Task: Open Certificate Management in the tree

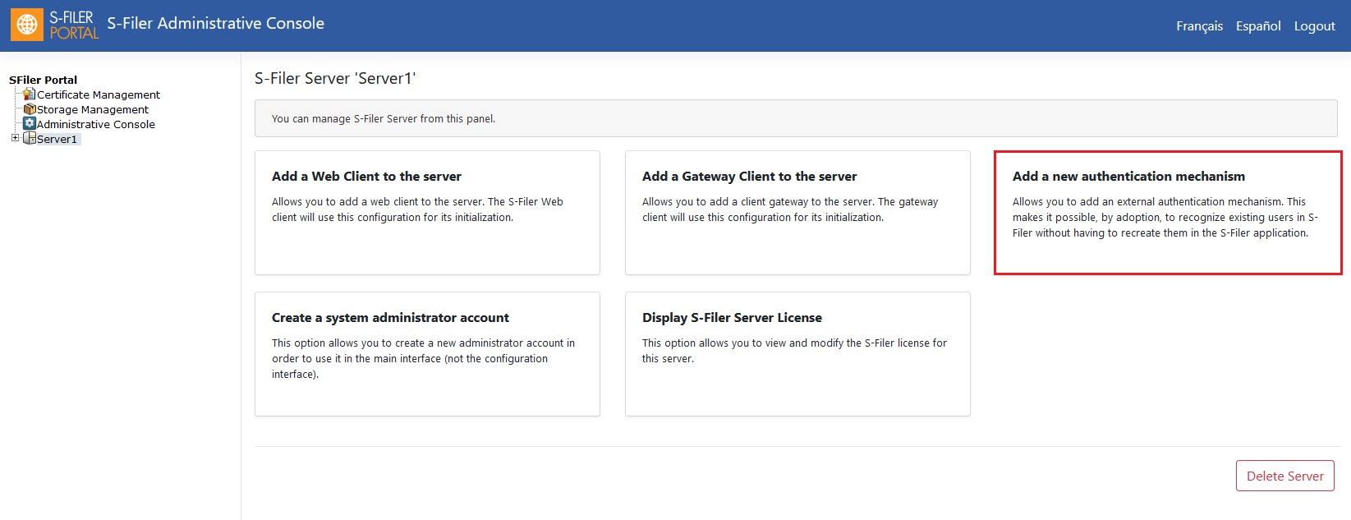Action: click(x=99, y=94)
